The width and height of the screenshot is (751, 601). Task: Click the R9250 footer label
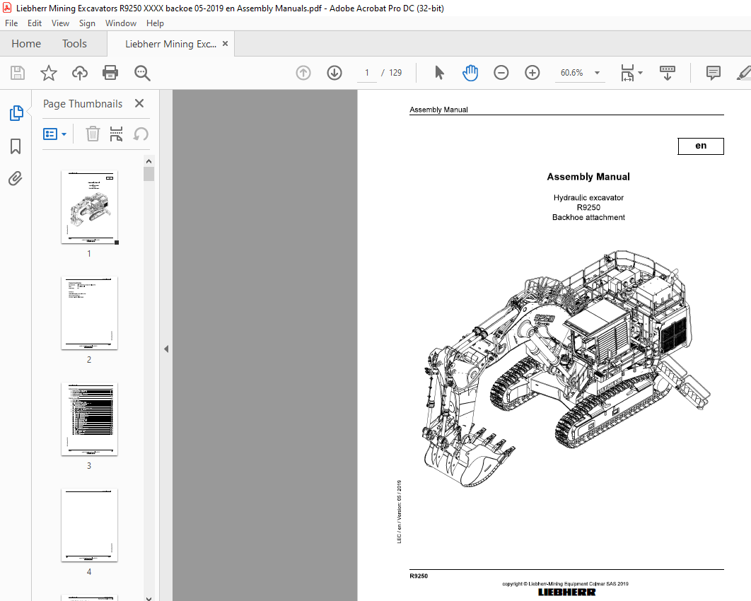point(419,576)
